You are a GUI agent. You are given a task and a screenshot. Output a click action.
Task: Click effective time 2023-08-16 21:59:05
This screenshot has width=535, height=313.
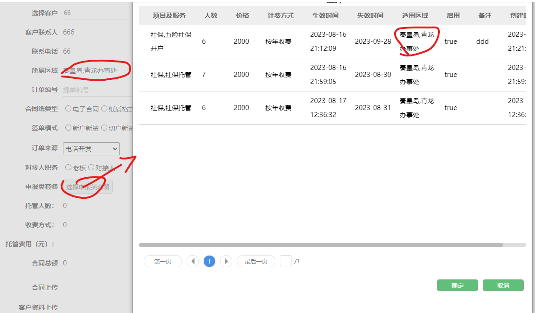[328, 75]
